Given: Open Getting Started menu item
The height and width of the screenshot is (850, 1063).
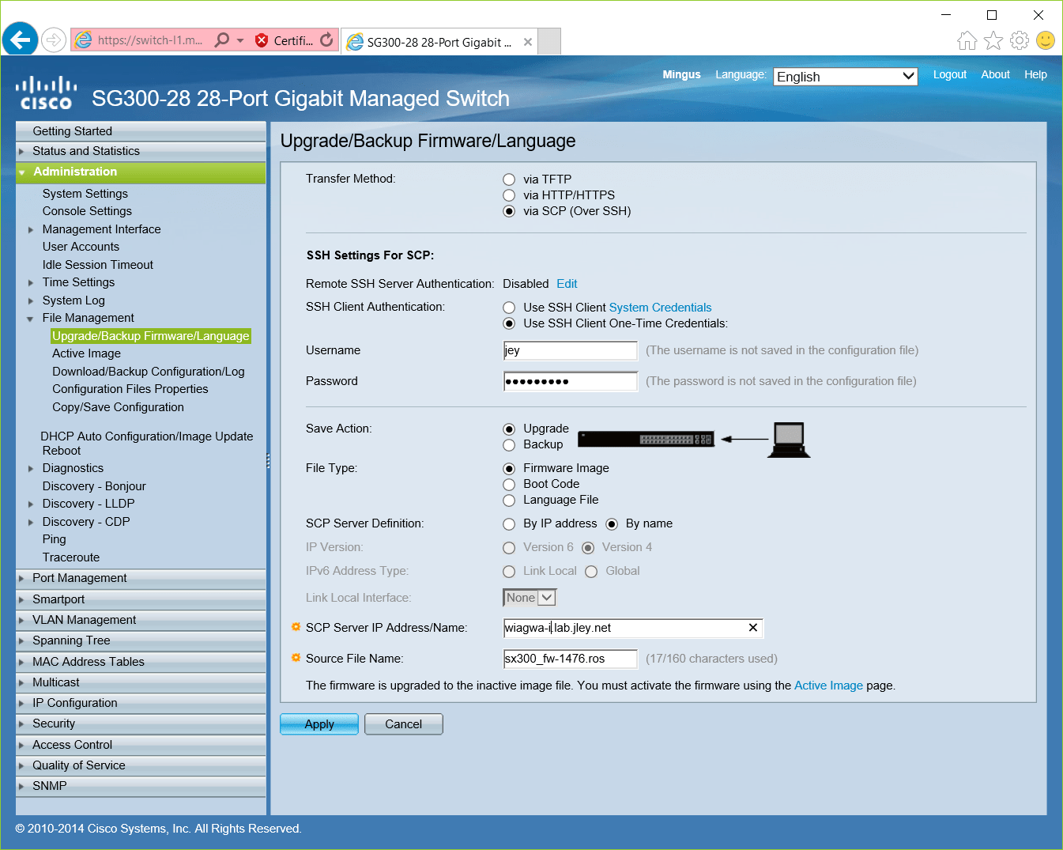Looking at the screenshot, I should point(141,131).
